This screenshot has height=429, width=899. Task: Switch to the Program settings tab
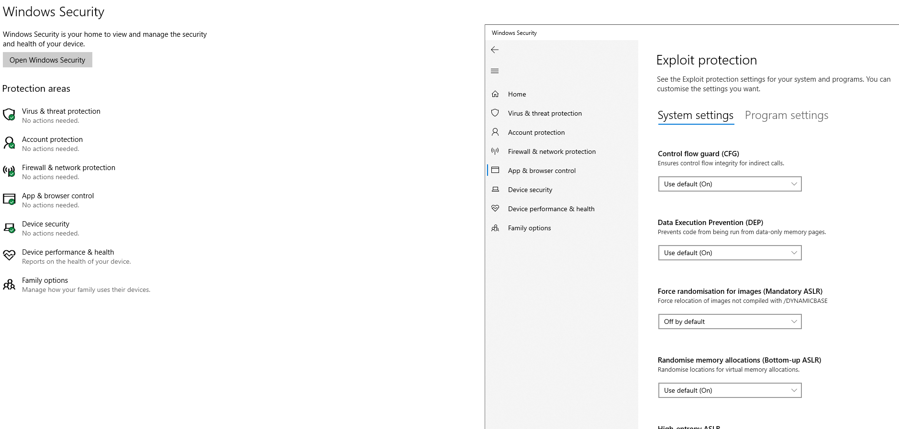coord(787,116)
